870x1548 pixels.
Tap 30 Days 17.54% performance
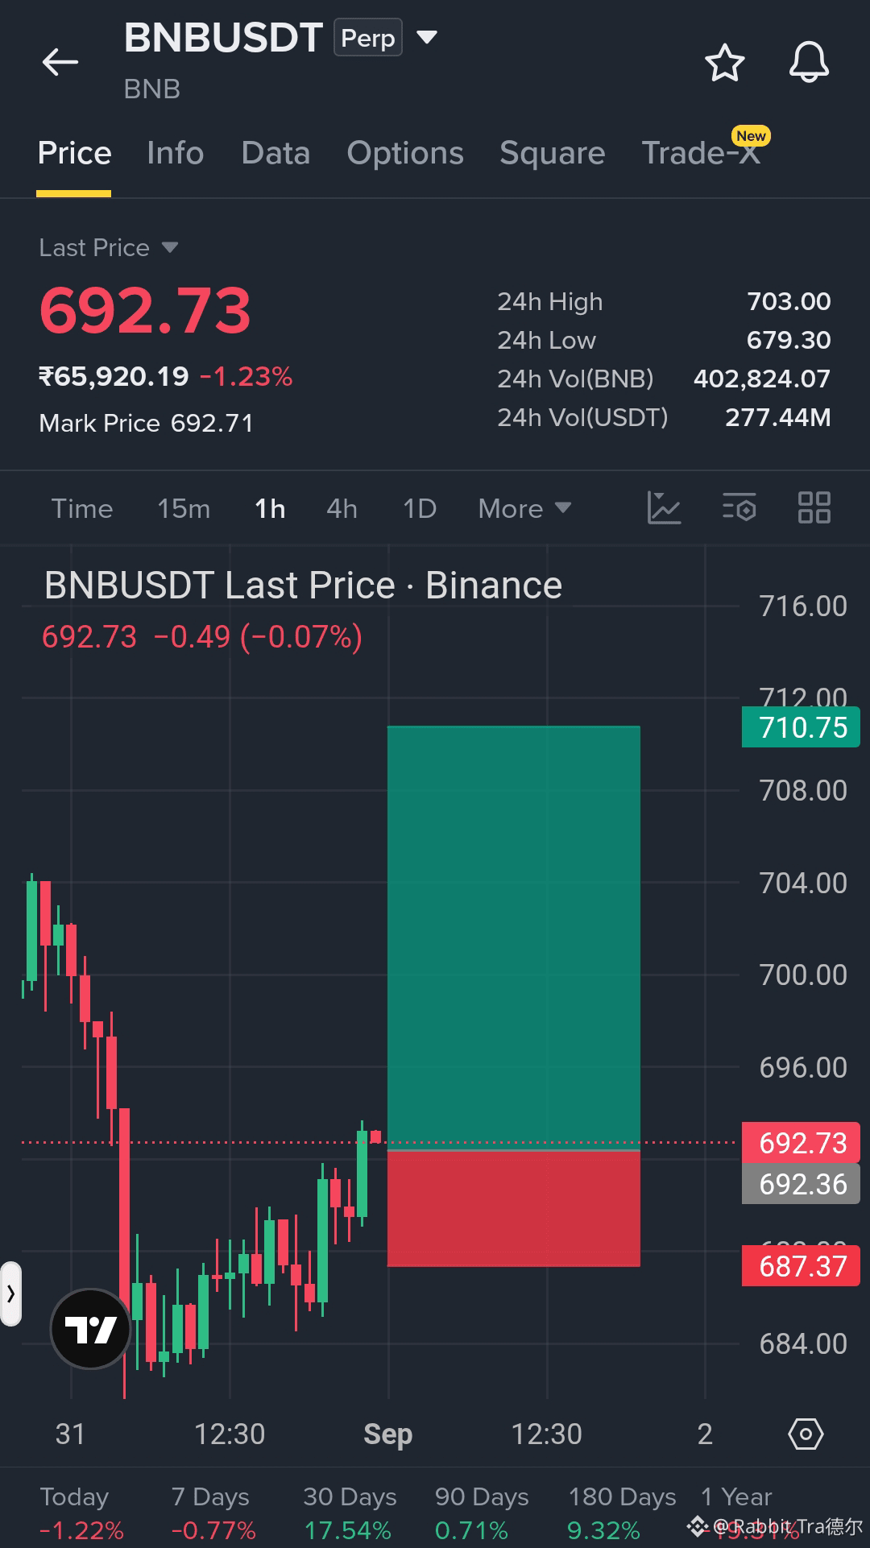point(349,1513)
